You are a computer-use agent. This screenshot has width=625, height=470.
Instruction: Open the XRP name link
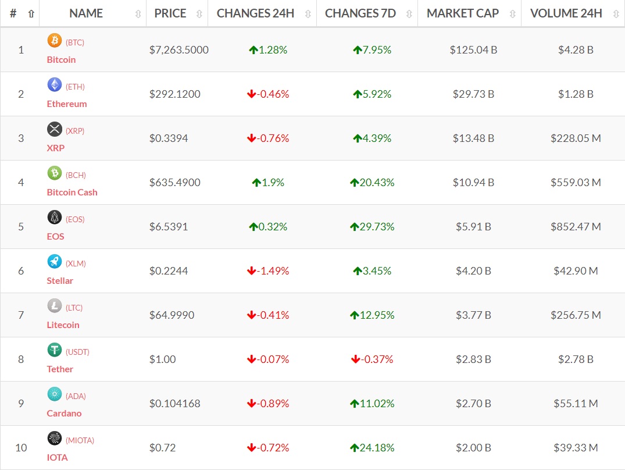[55, 148]
